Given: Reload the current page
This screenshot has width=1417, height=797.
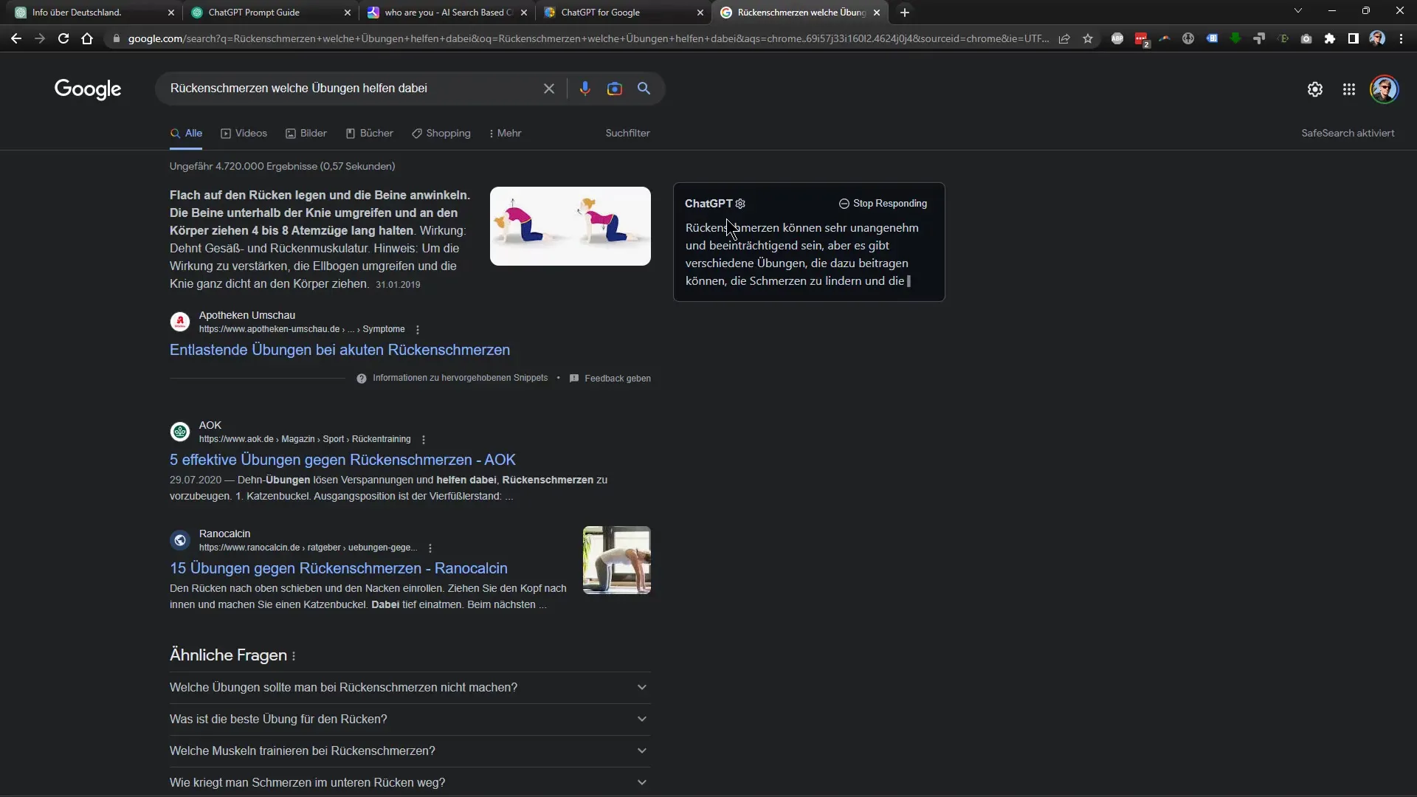Looking at the screenshot, I should coord(63,38).
